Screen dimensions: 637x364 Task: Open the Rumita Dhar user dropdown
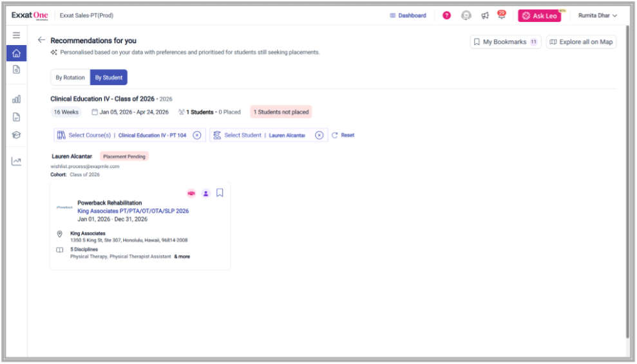click(597, 15)
